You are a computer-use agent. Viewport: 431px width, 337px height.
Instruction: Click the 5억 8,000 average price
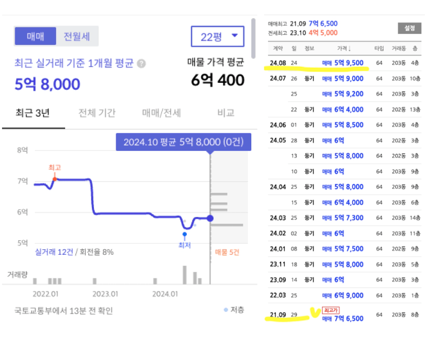(x=47, y=84)
